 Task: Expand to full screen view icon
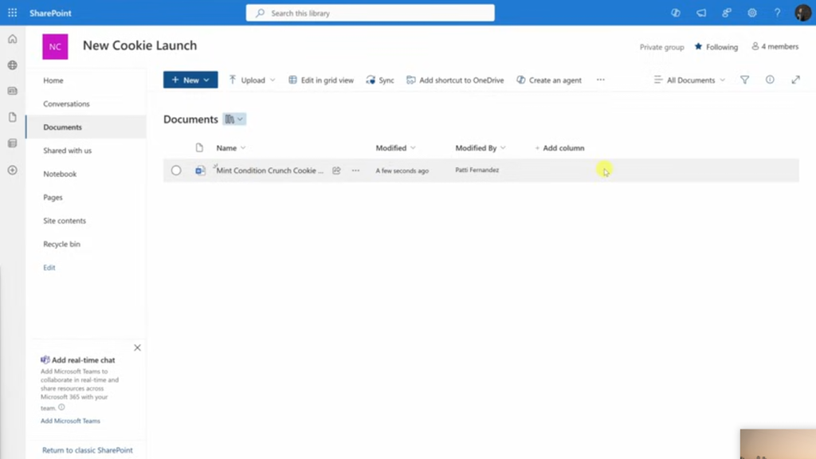point(795,80)
